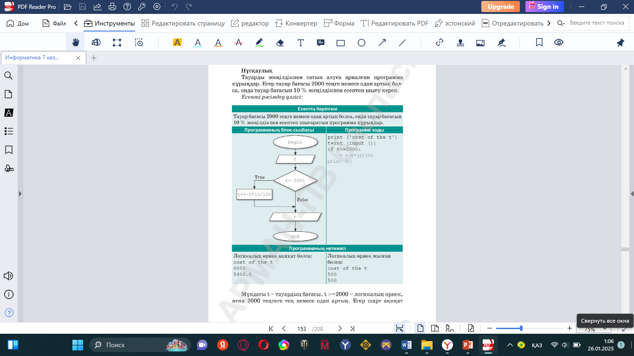Viewport: 634px width, 356px height.
Task: Open the Файл menu
Action: tap(54, 23)
